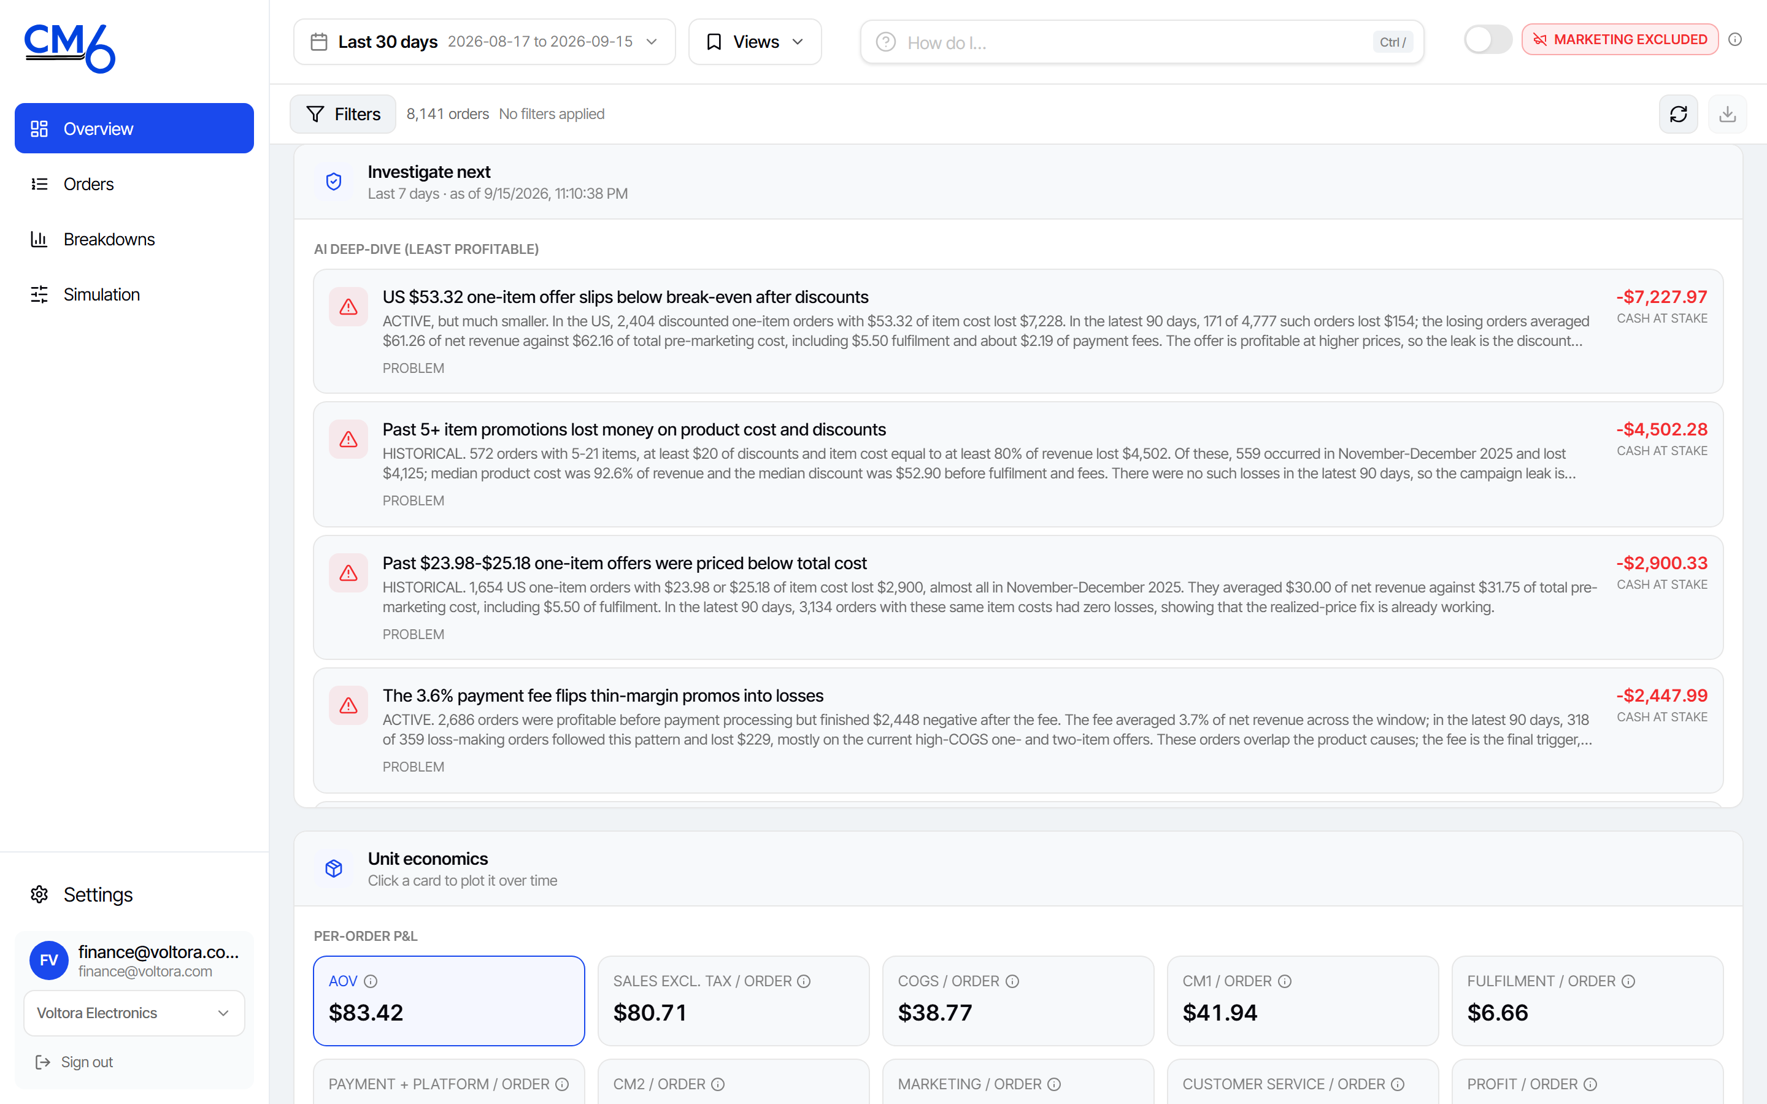Open the 3.6% payment fee insight

pyautogui.click(x=1018, y=730)
